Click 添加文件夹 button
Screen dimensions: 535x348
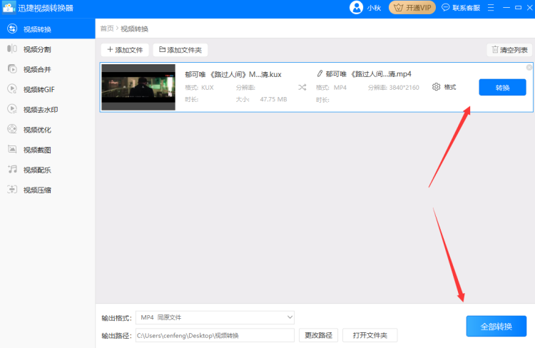(180, 50)
